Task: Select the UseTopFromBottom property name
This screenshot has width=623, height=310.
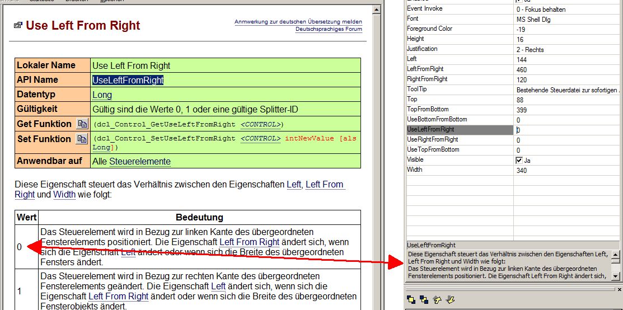Action: (x=433, y=150)
